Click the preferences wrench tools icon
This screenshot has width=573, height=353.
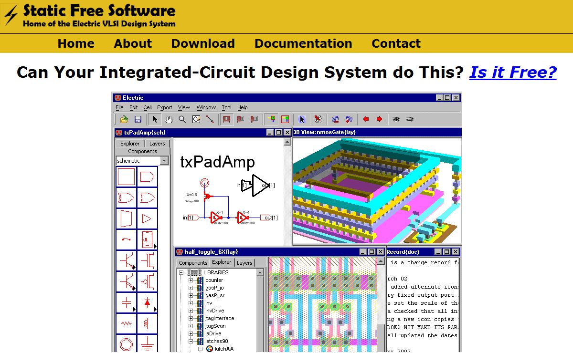click(319, 119)
